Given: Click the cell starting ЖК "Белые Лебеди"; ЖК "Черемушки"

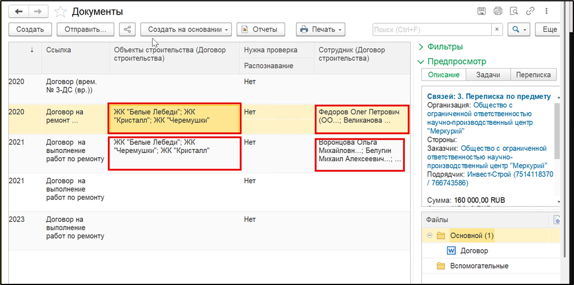Looking at the screenshot, I should click(x=175, y=153).
